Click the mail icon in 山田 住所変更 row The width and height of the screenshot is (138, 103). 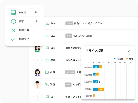click(47, 72)
